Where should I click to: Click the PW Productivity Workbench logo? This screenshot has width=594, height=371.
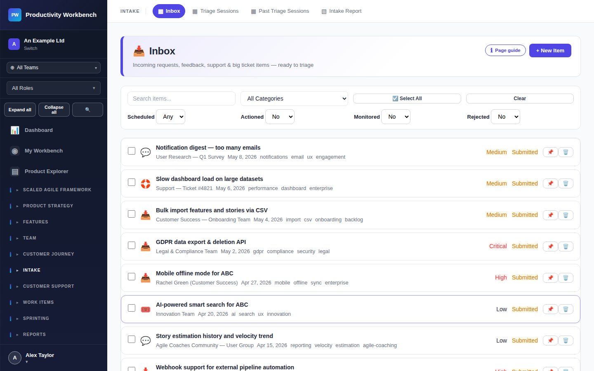15,15
